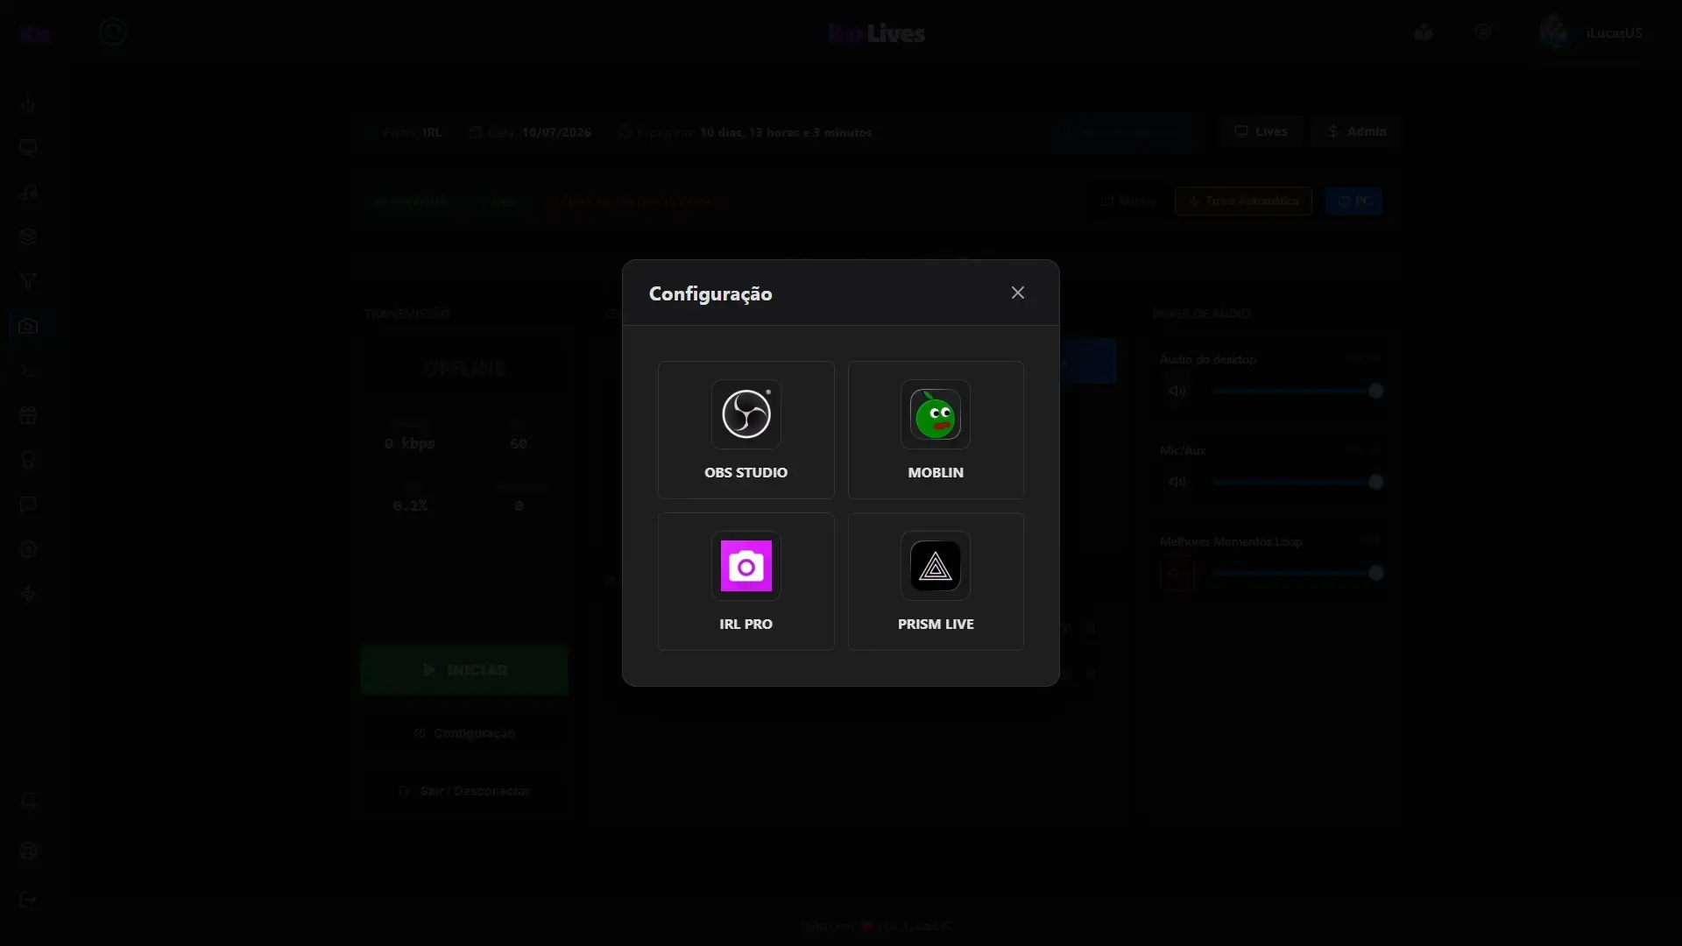Click the Mapas button behind the dialog
The width and height of the screenshot is (1682, 946).
click(x=1128, y=201)
